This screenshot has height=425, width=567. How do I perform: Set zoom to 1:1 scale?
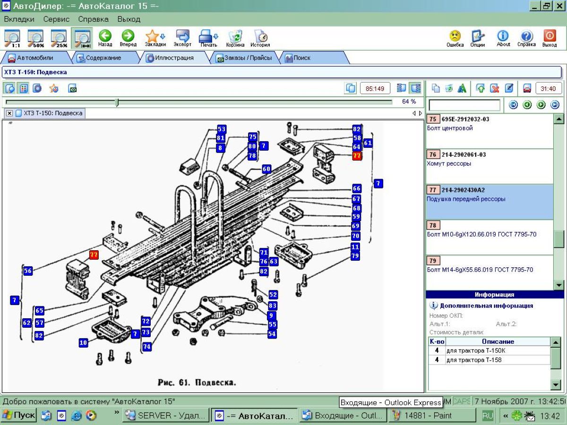[12, 38]
